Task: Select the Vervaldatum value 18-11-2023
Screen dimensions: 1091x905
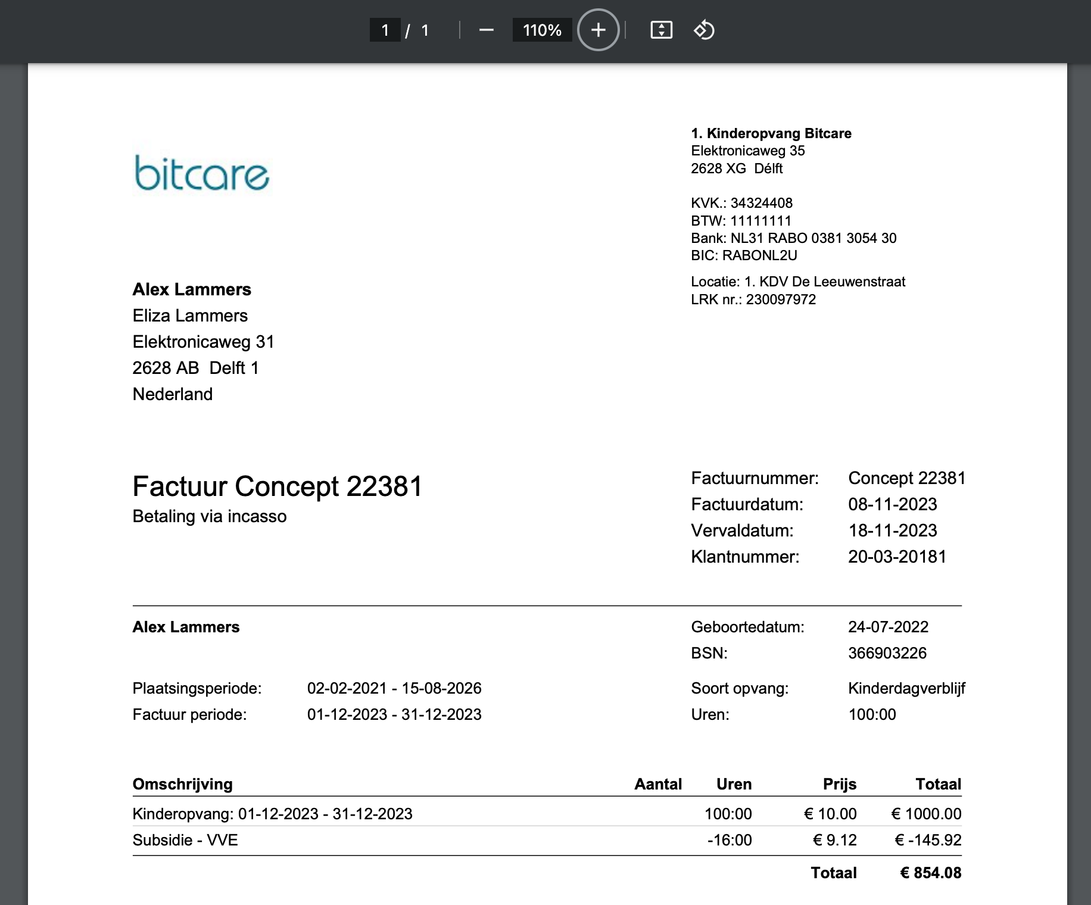Action: [893, 530]
